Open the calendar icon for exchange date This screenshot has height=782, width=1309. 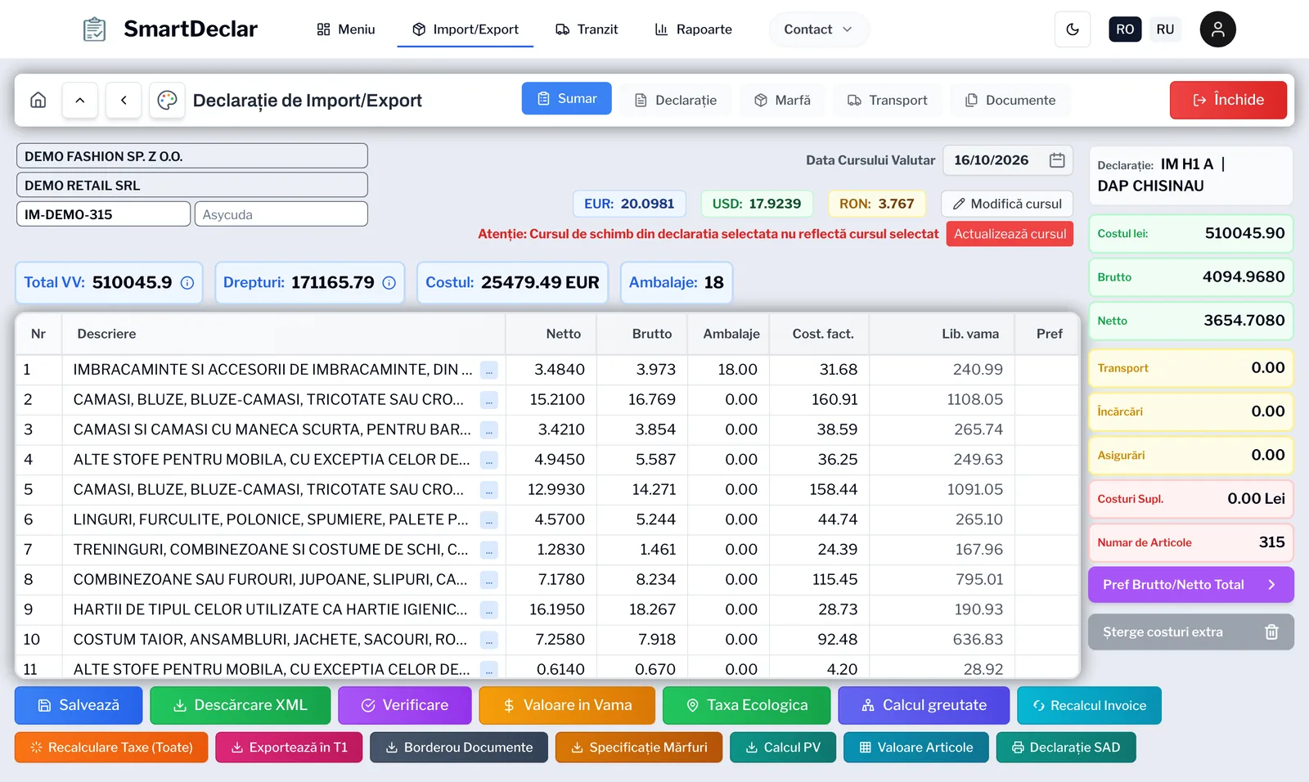tap(1057, 160)
